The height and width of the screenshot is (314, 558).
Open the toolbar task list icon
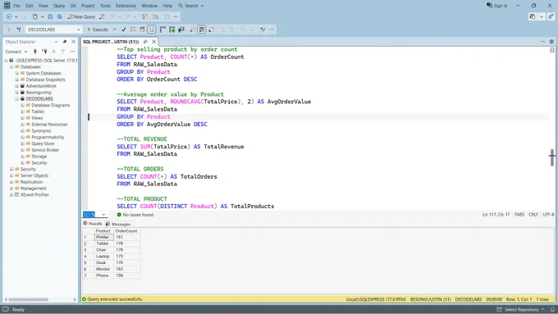point(144,16)
